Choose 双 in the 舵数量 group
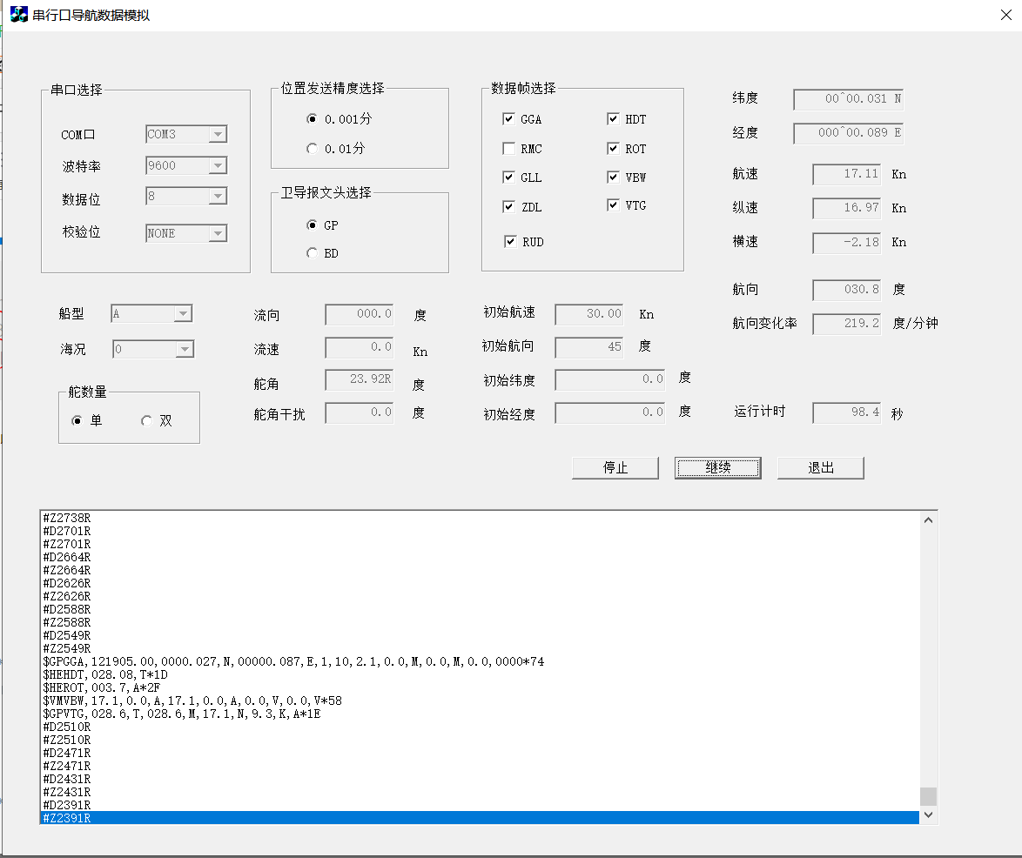This screenshot has height=858, width=1022. pos(146,419)
